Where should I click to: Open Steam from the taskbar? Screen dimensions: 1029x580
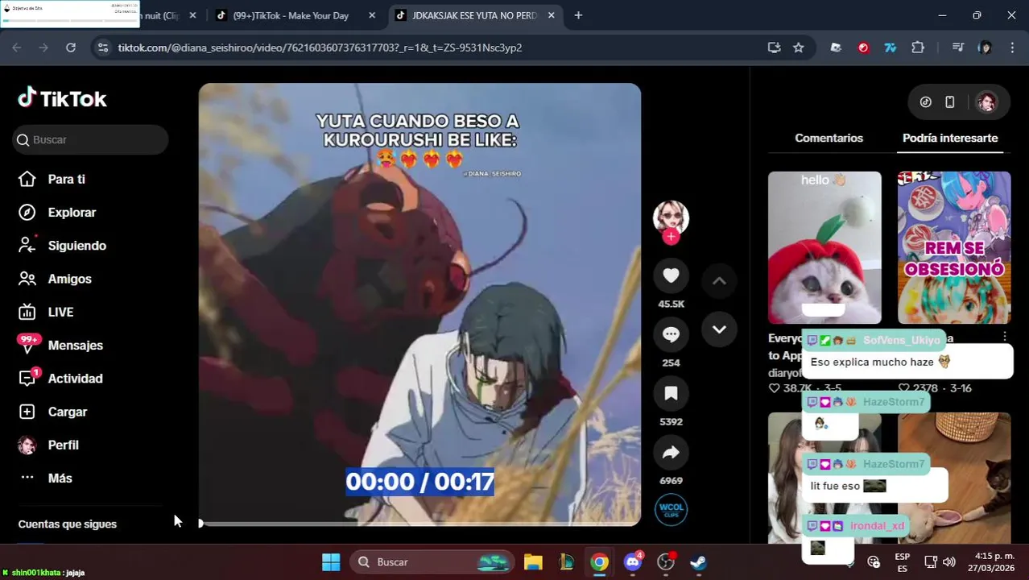pyautogui.click(x=699, y=562)
